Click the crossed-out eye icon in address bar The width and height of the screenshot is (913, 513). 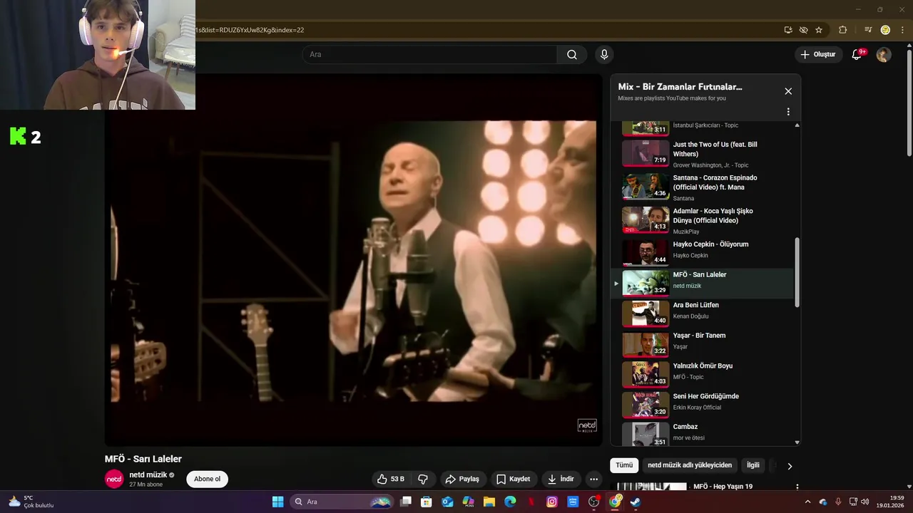point(804,30)
